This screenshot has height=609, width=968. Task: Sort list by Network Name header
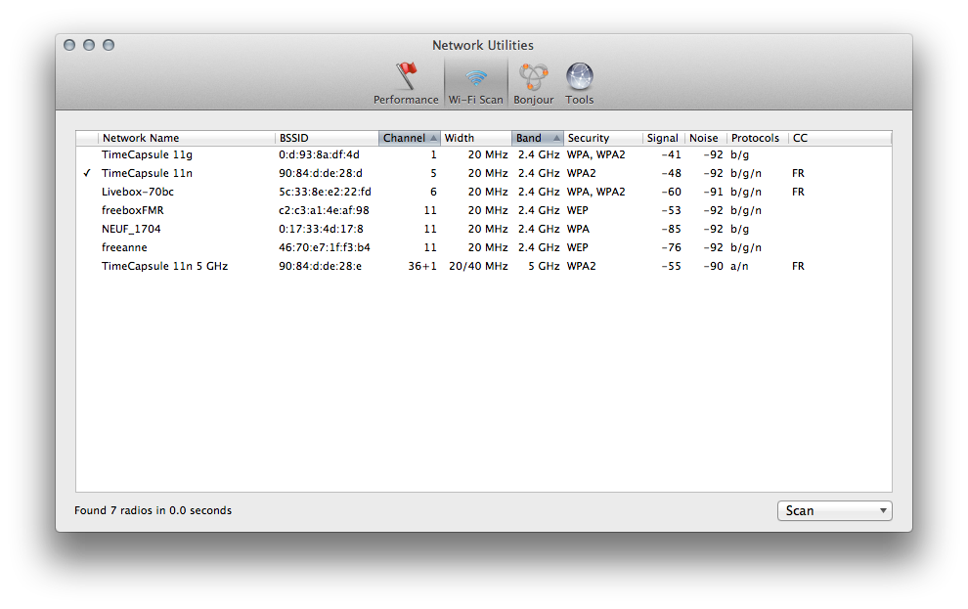186,138
